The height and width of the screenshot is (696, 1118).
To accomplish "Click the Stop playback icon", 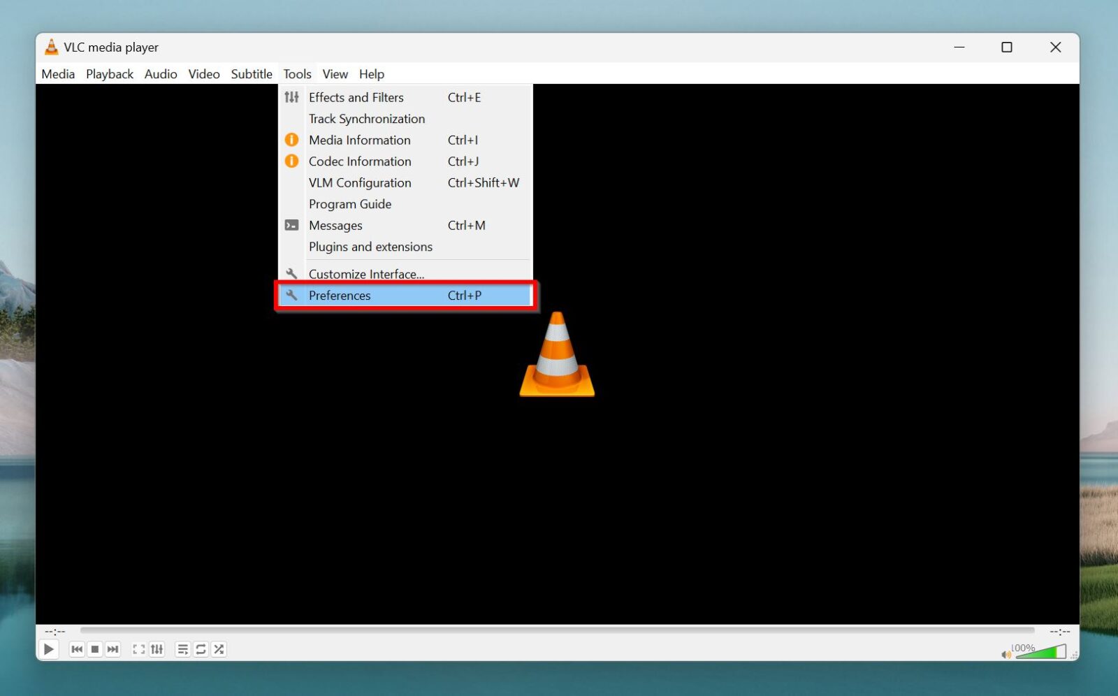I will (x=94, y=648).
